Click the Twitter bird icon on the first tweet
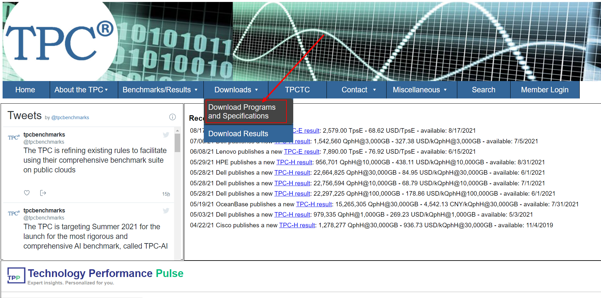Image resolution: width=601 pixels, height=298 pixels. (166, 135)
